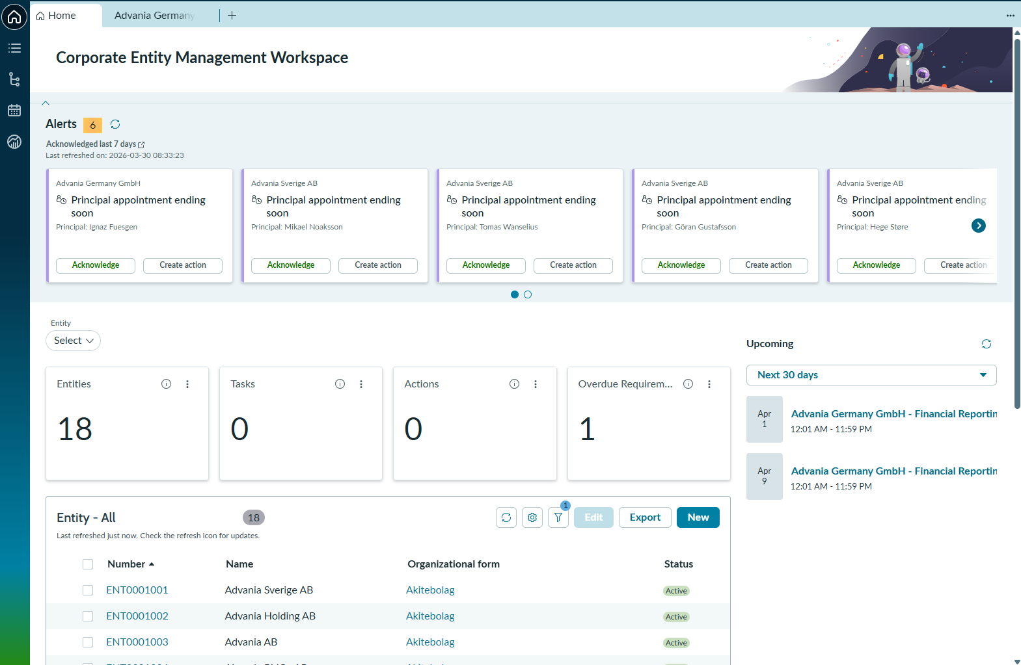The width and height of the screenshot is (1021, 665).
Task: Check the ENT0001002 row checkbox
Action: point(88,616)
